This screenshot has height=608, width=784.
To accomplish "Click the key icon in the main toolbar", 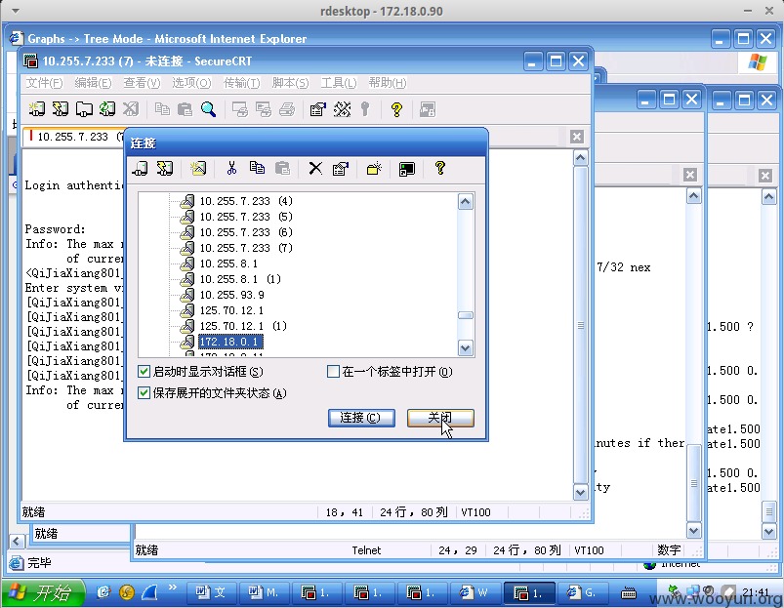I will click(x=365, y=109).
